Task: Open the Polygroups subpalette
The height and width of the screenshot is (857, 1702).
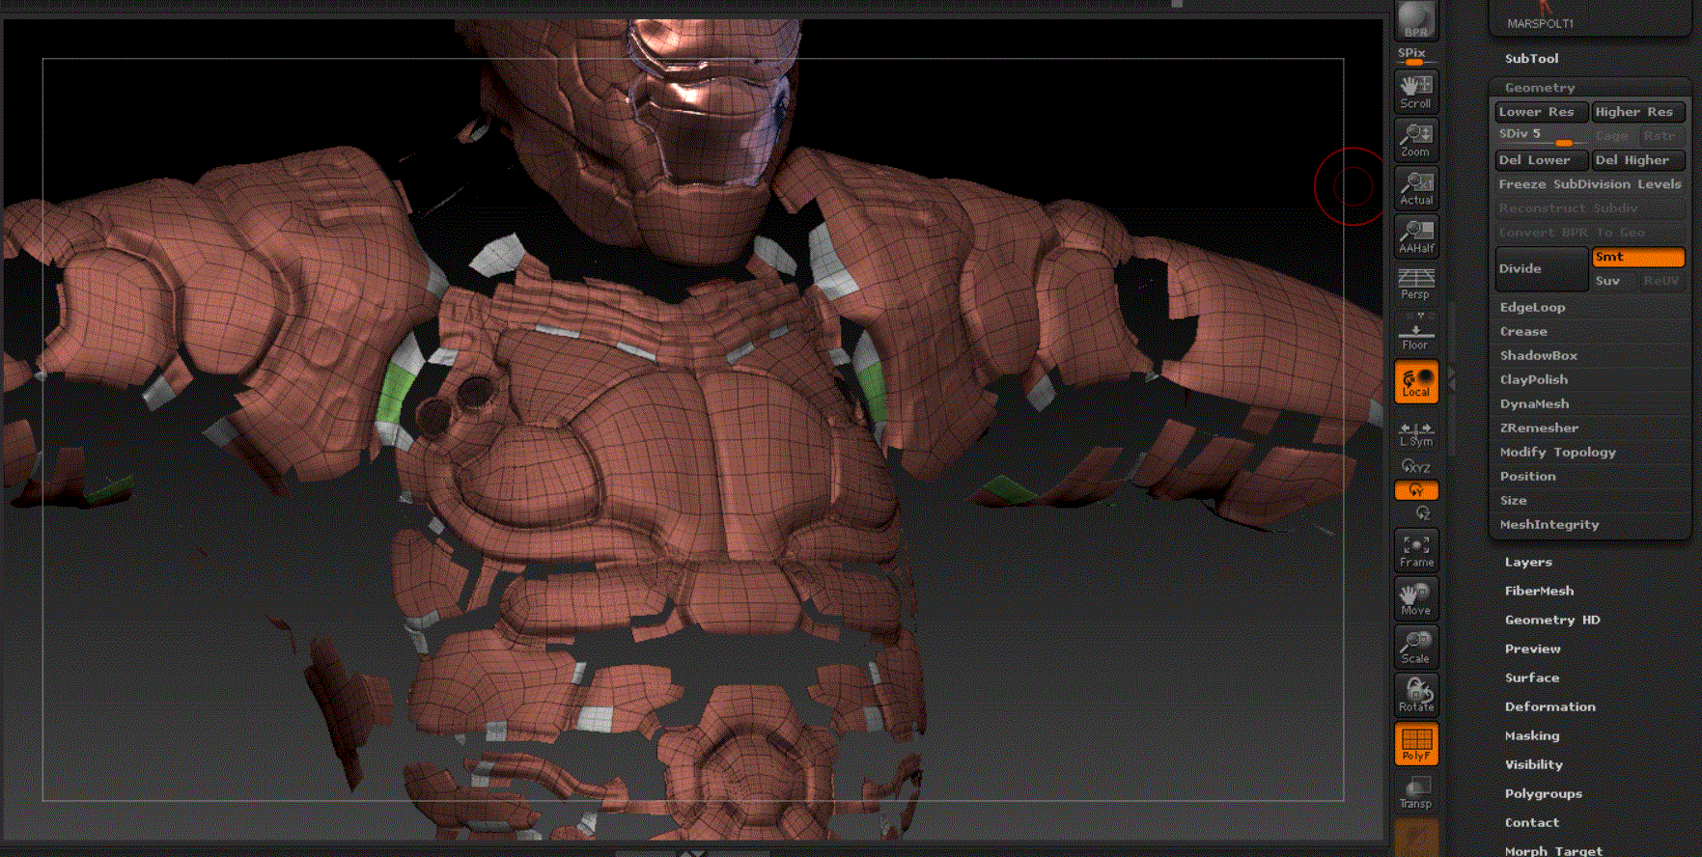Action: pyautogui.click(x=1543, y=793)
